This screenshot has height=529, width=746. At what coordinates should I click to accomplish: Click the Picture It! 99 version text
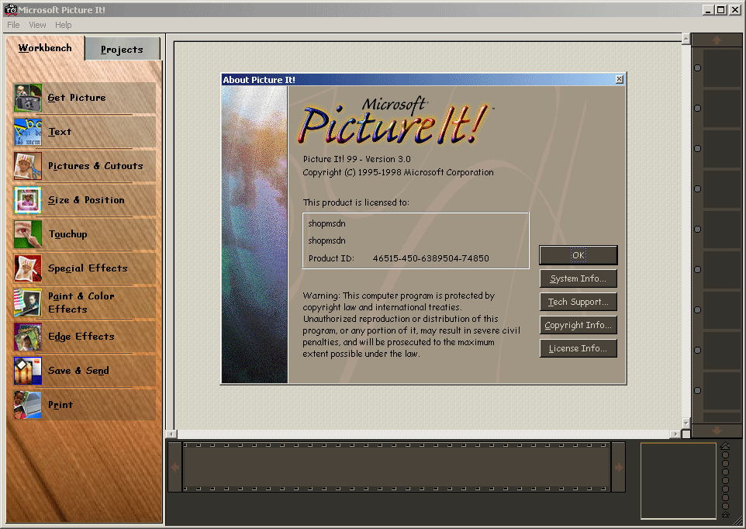point(357,159)
